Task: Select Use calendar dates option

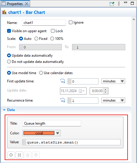Action: tap(41, 73)
